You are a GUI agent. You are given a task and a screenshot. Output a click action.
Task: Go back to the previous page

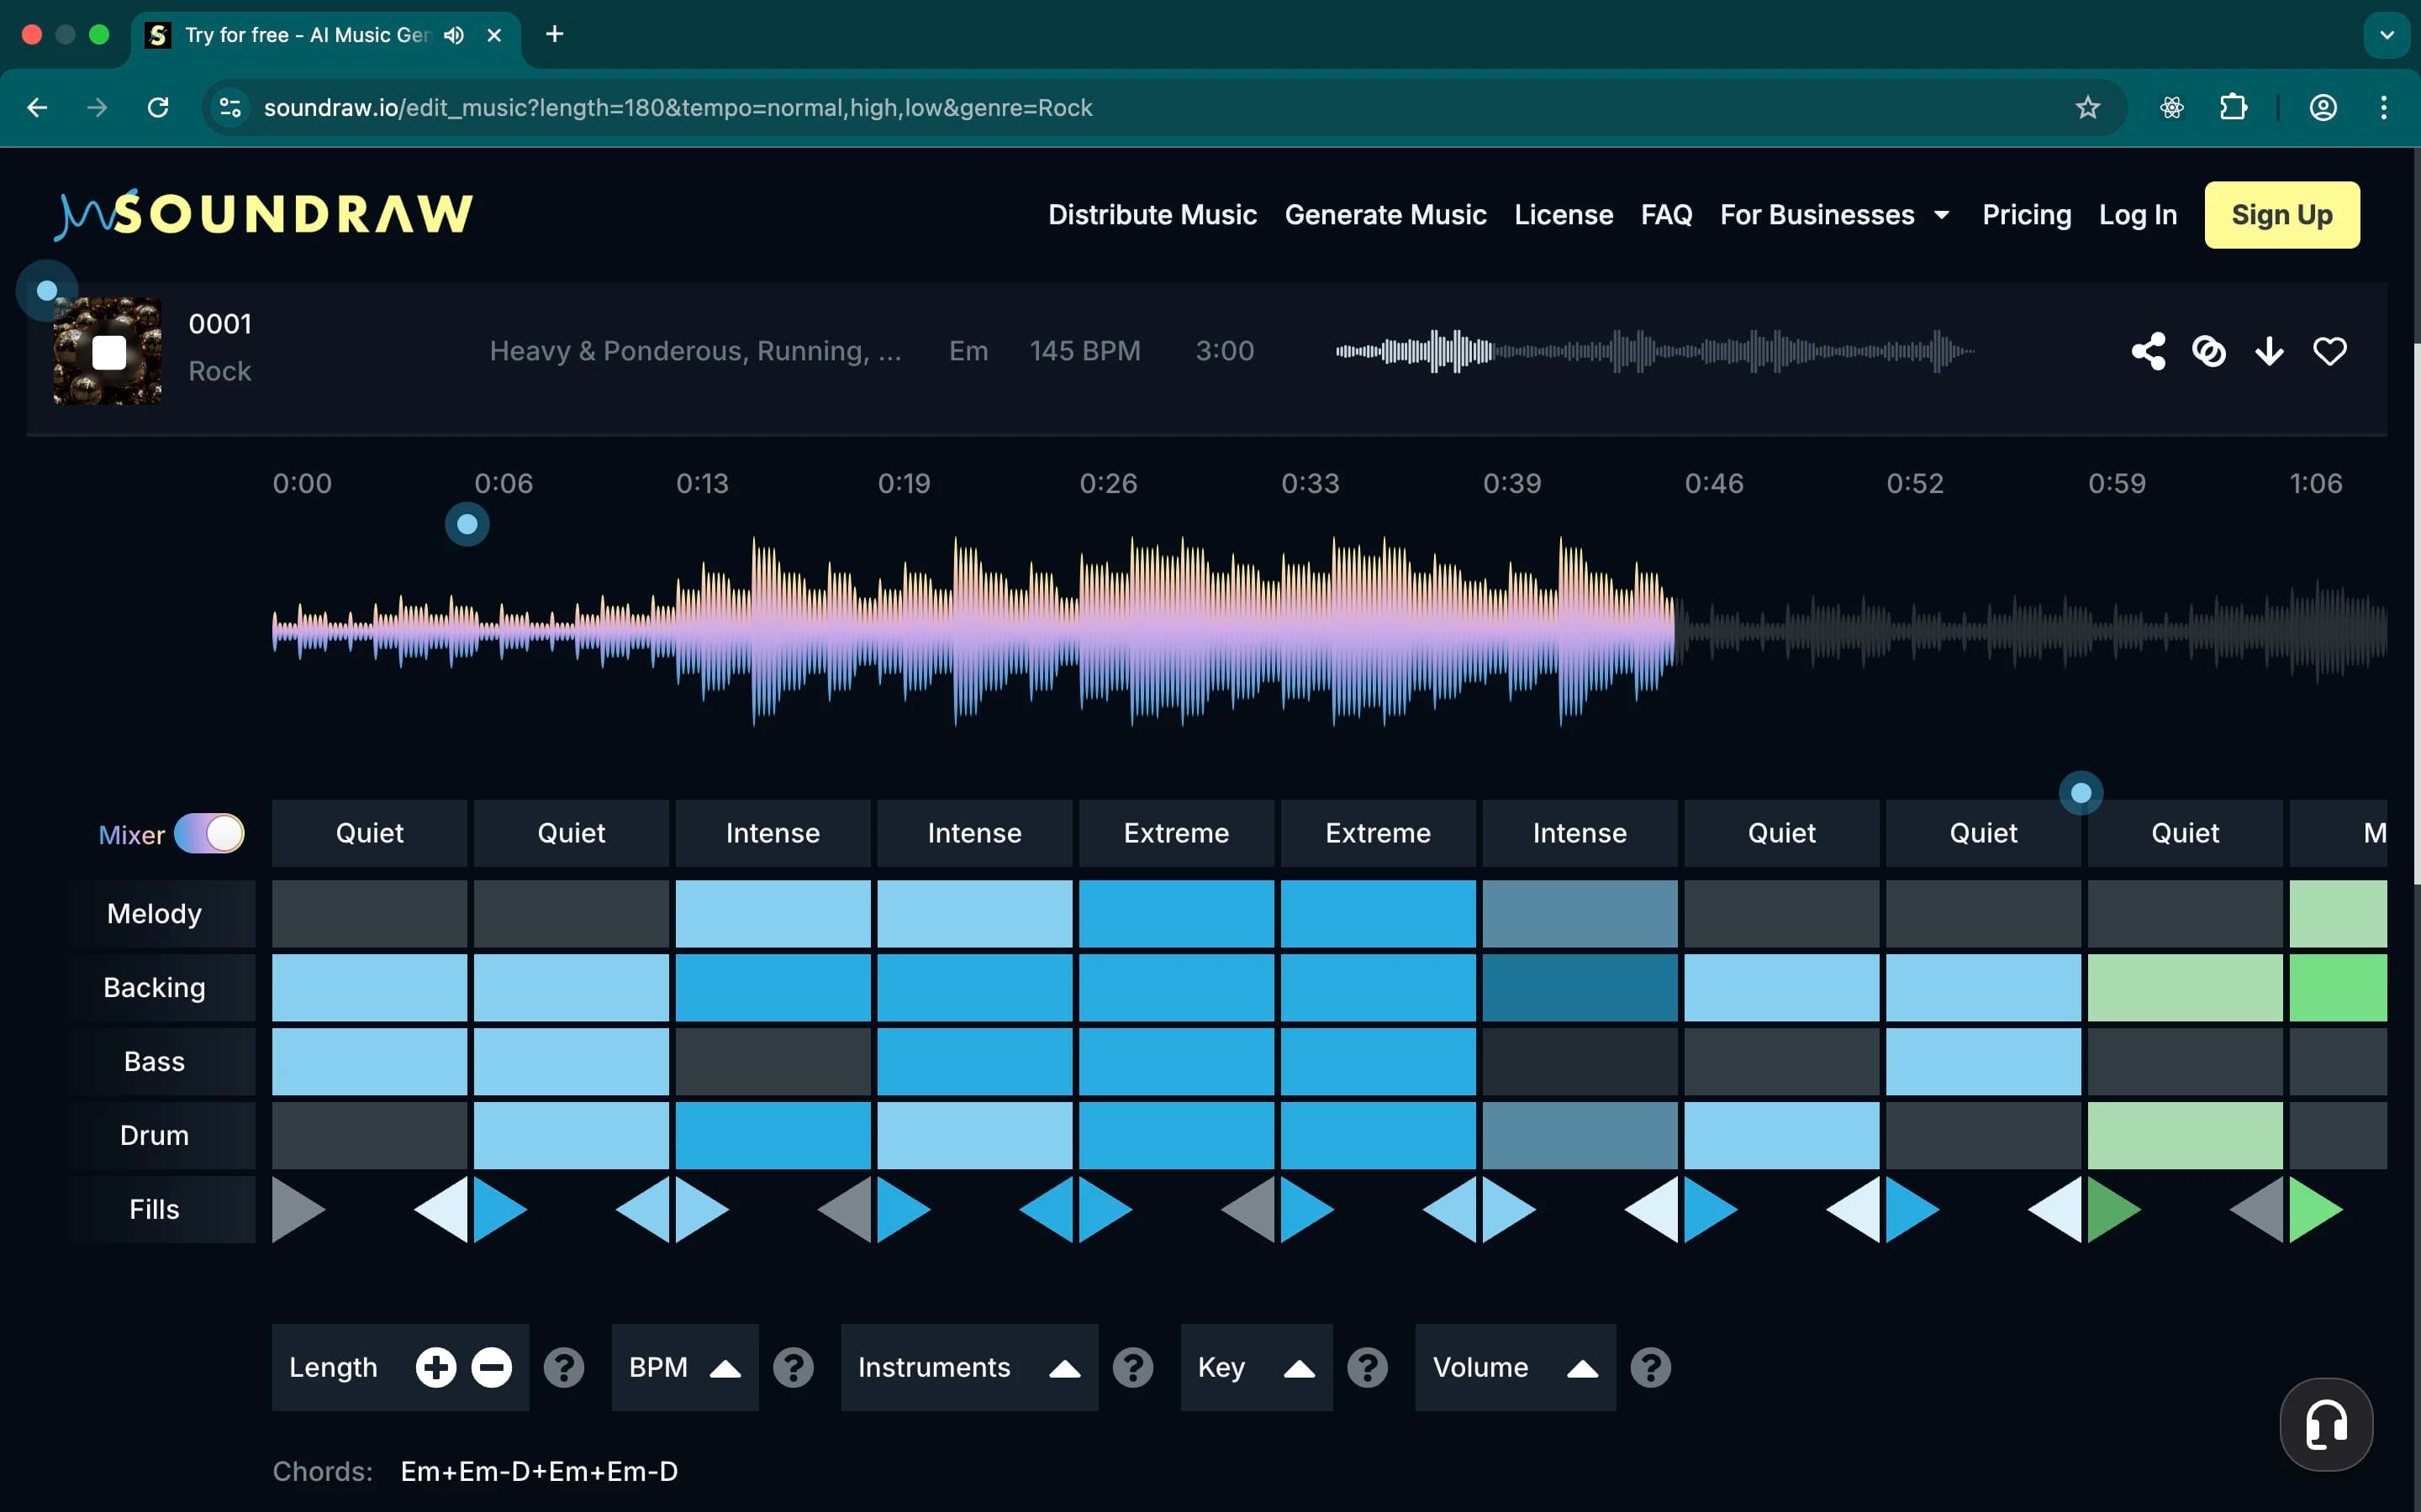click(x=37, y=107)
